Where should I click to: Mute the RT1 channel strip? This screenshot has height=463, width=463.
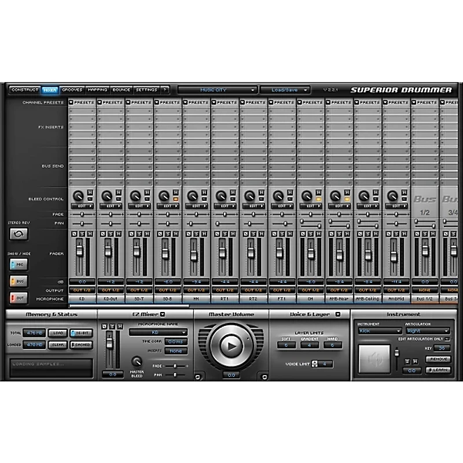coord(233,234)
